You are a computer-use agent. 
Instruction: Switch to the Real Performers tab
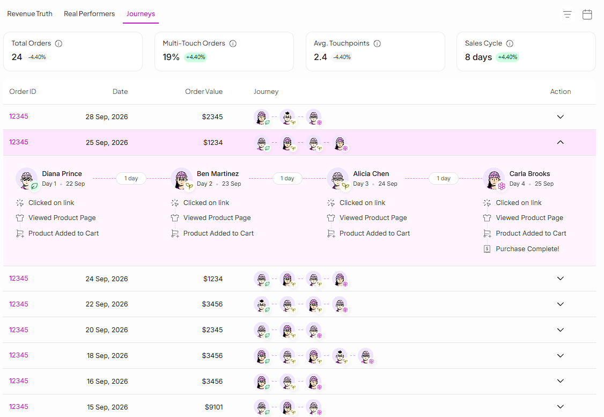tap(90, 14)
